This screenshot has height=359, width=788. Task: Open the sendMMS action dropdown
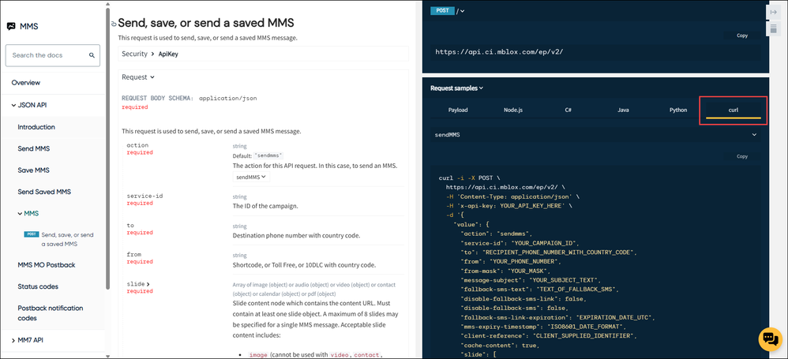click(251, 177)
